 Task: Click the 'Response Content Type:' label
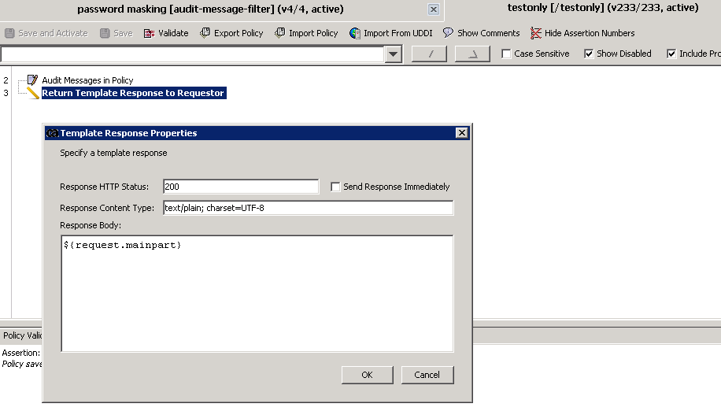click(107, 208)
